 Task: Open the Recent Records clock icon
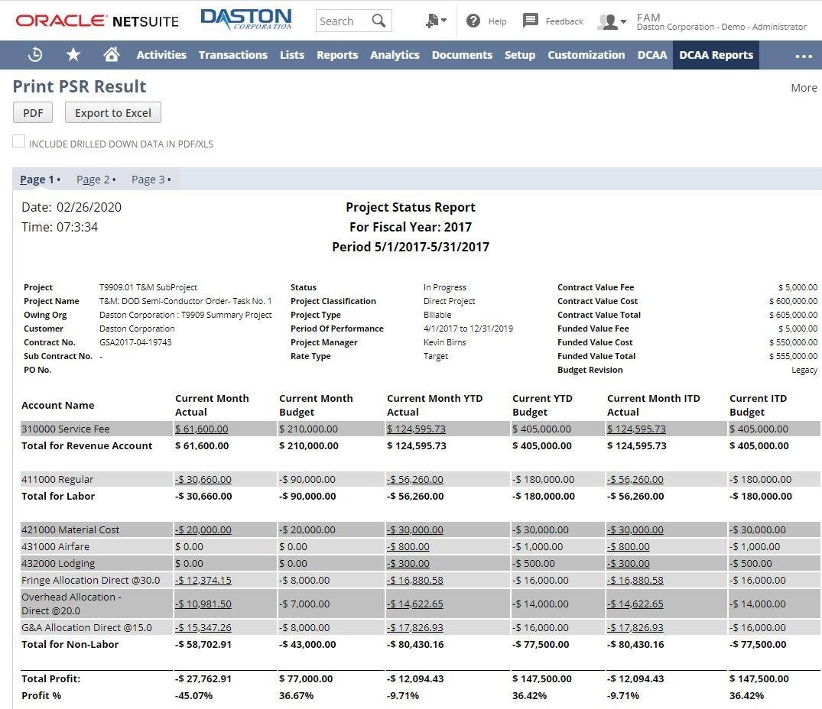pyautogui.click(x=35, y=54)
